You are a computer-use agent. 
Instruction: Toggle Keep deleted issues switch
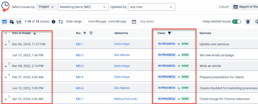(237, 22)
